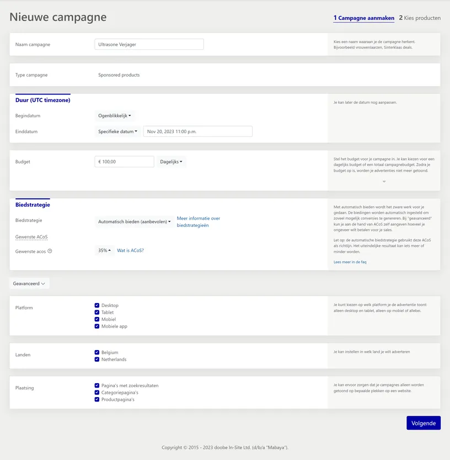
Task: Open the Automatisch bieden strategy dropdown
Action: (x=134, y=221)
